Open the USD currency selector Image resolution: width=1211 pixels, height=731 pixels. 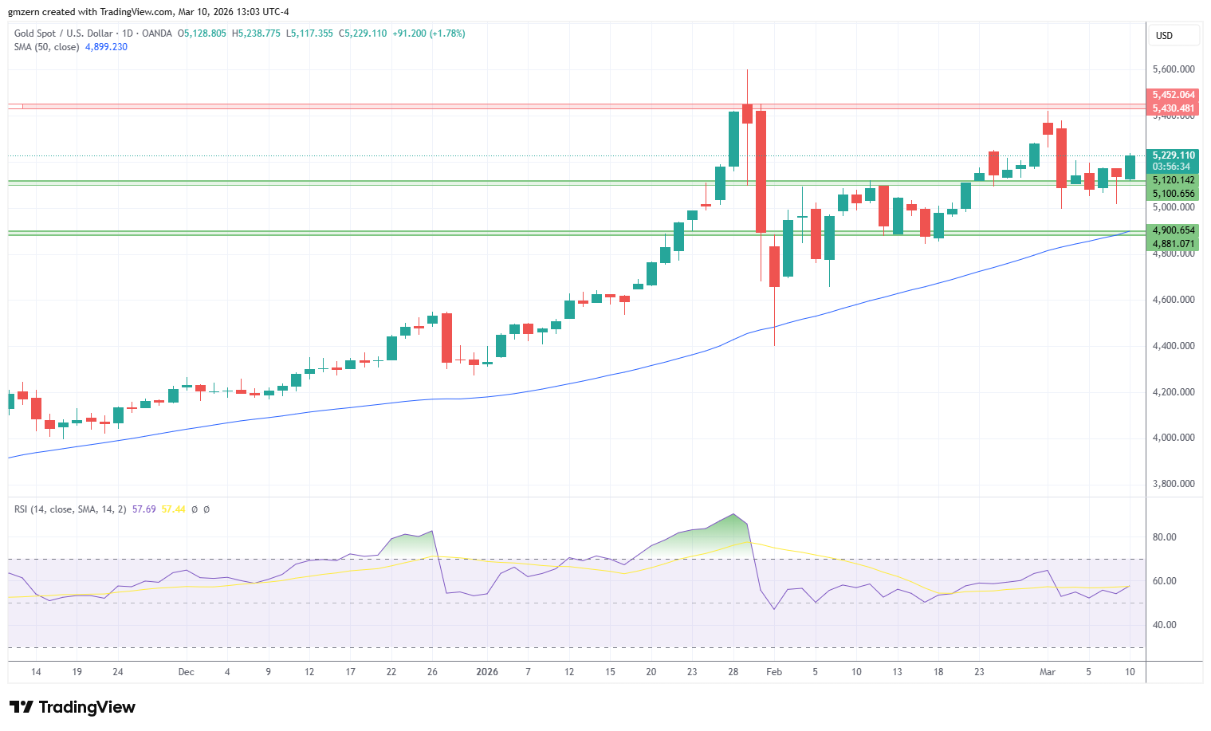(x=1176, y=35)
